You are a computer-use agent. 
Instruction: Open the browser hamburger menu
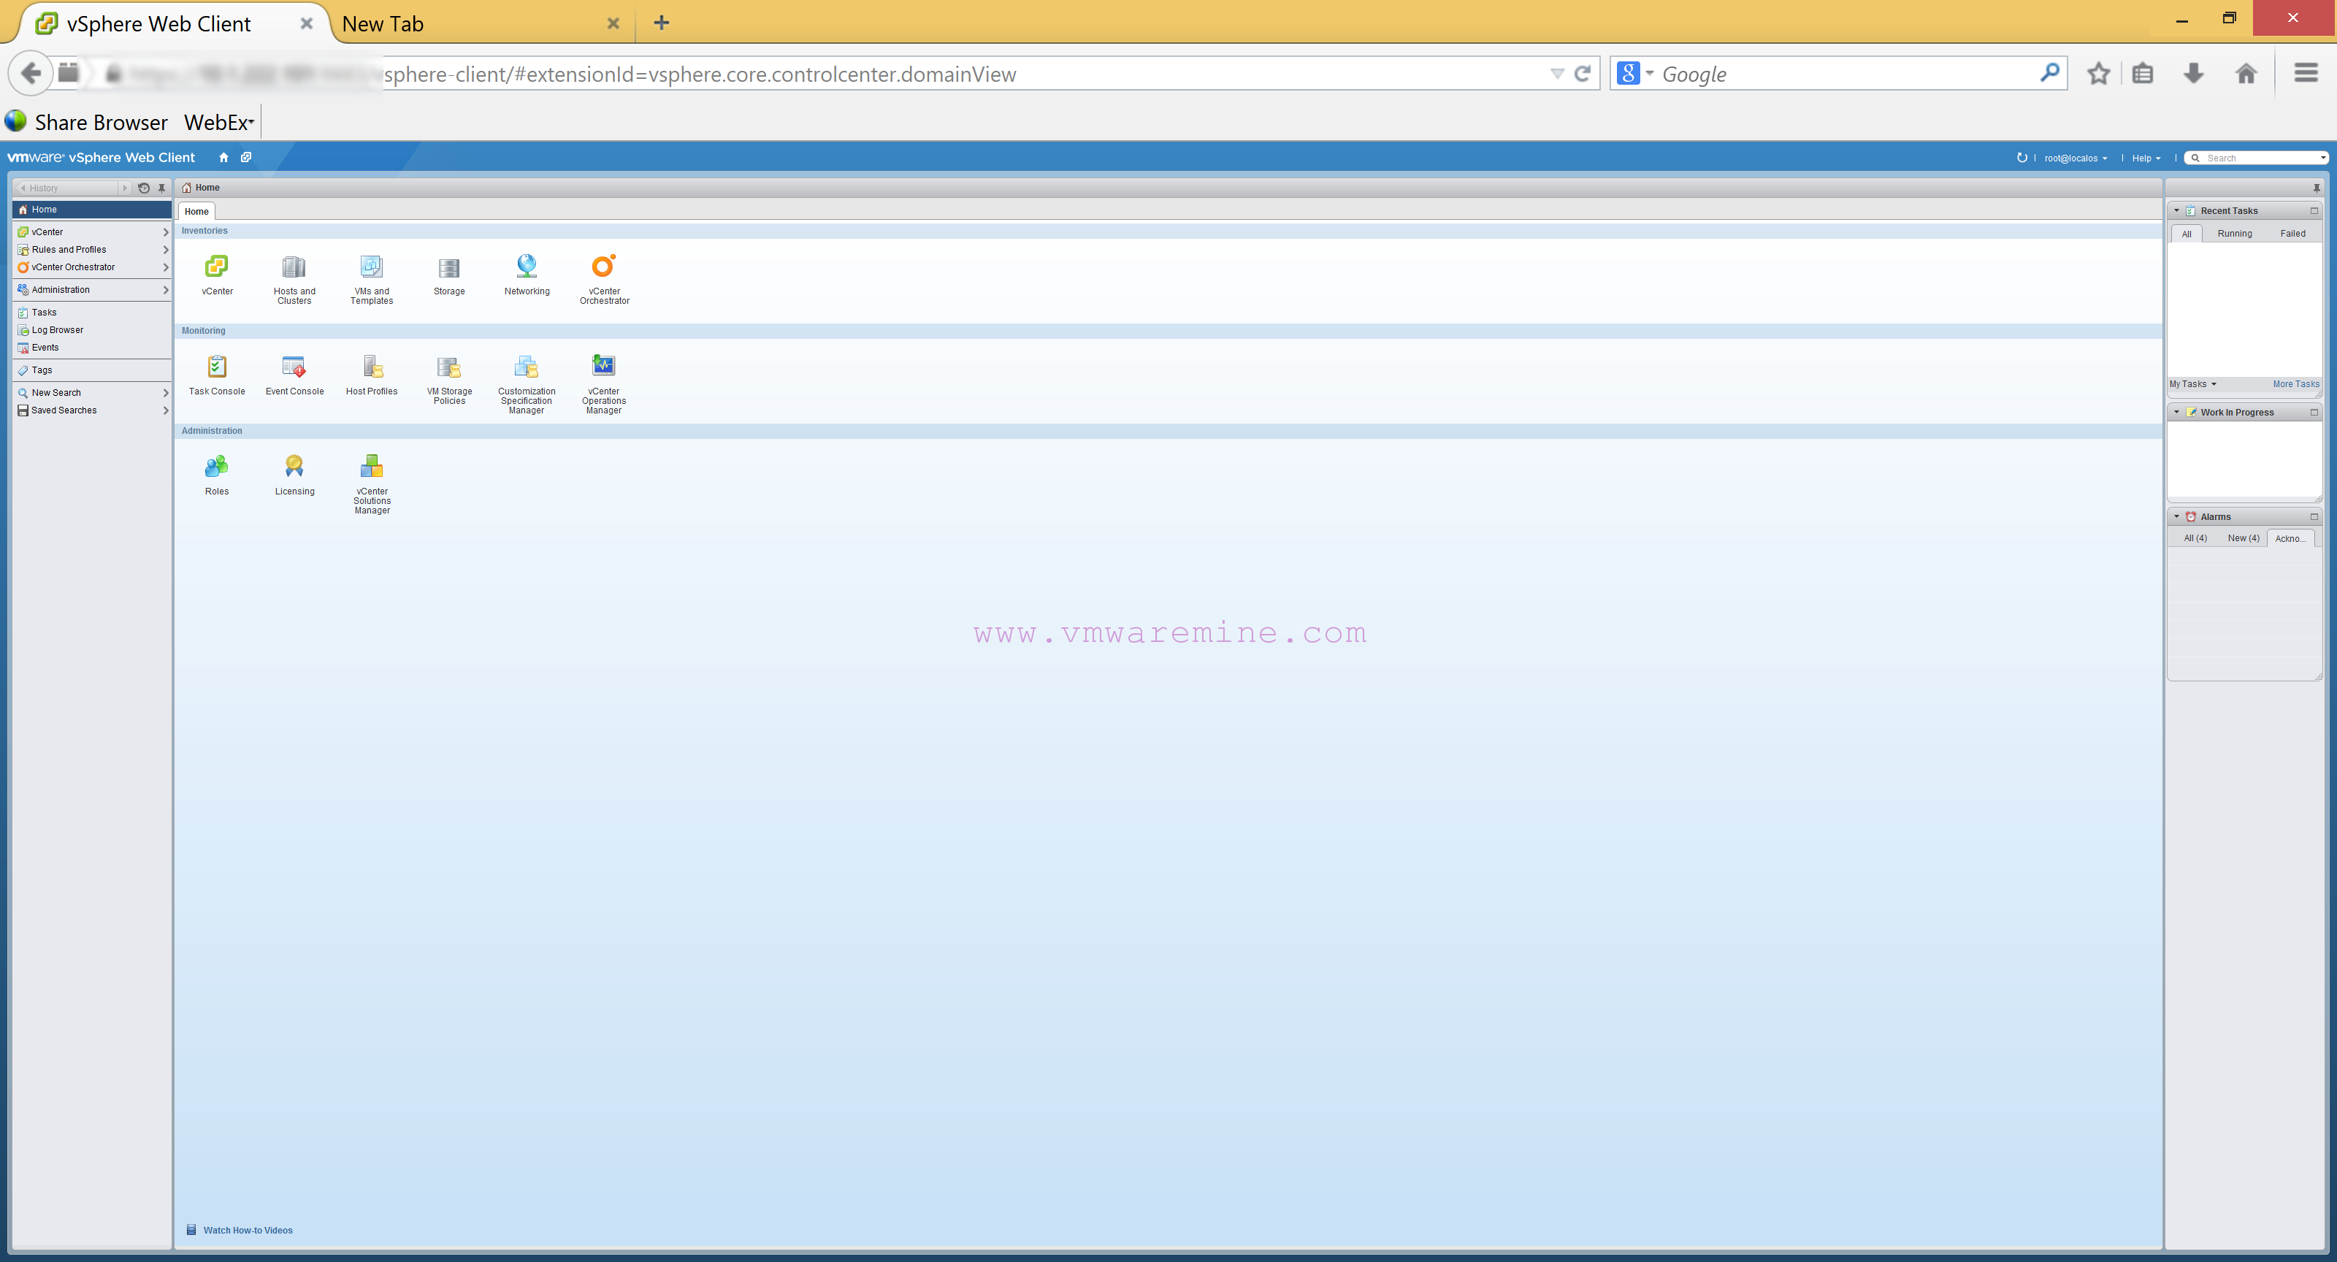tap(2306, 72)
